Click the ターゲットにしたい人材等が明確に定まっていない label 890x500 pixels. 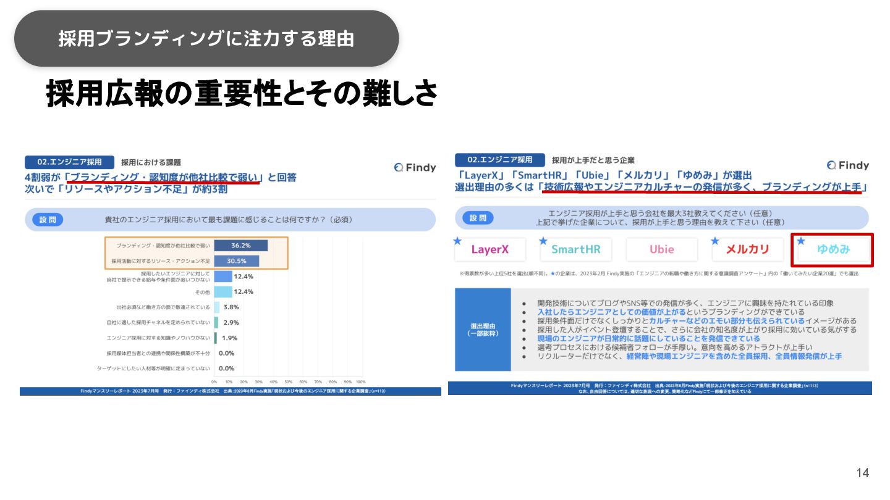coord(153,369)
